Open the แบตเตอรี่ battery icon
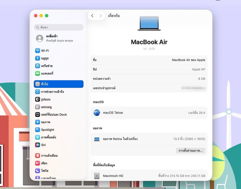241x189 pixels. (x=38, y=73)
